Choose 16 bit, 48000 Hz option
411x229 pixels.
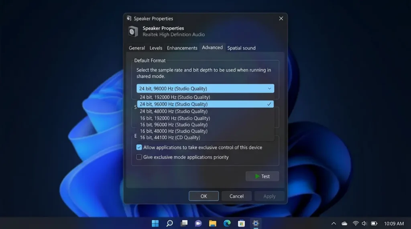[x=205, y=131]
